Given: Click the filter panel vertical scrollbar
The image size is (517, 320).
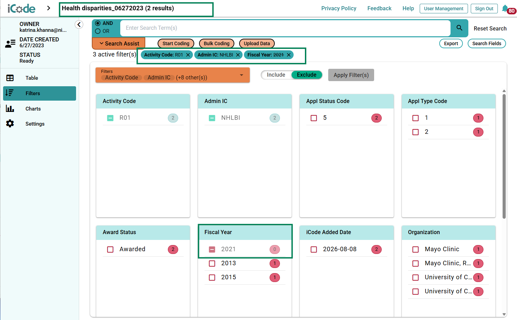Looking at the screenshot, I should point(504,156).
